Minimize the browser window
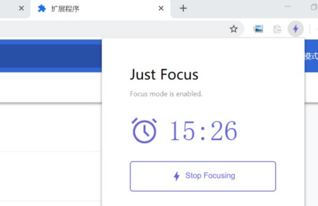318x206 pixels. (288, 7)
